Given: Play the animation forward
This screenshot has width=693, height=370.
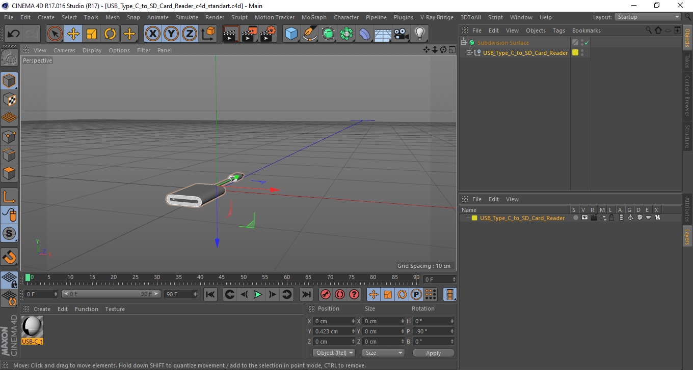Looking at the screenshot, I should pyautogui.click(x=258, y=294).
